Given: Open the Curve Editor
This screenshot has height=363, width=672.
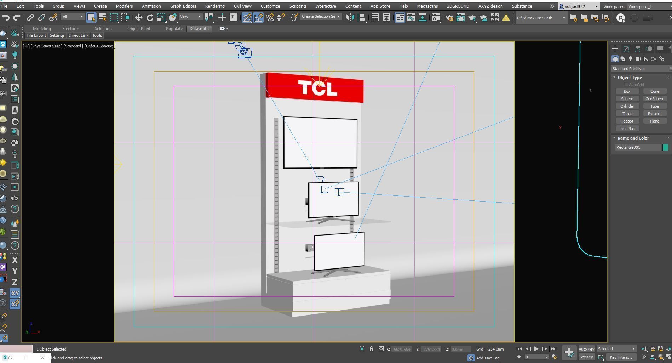Looking at the screenshot, I should pos(411,17).
